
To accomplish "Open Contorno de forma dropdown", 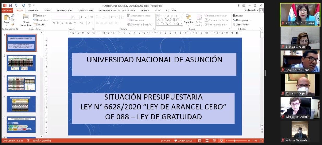I will pyautogui.click(x=217, y=20).
